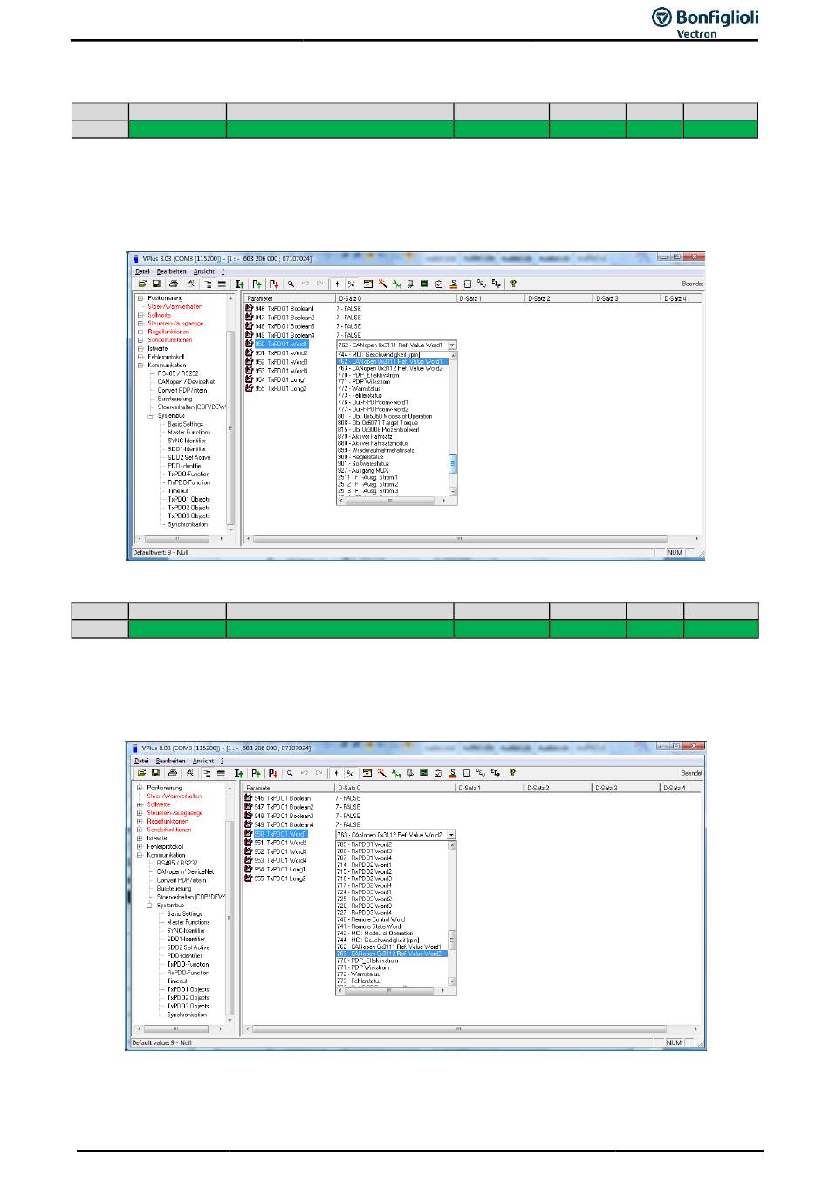The height and width of the screenshot is (1203, 829).
Task: Open Bearbeiten menu in lower VPlus window
Action: click(170, 761)
